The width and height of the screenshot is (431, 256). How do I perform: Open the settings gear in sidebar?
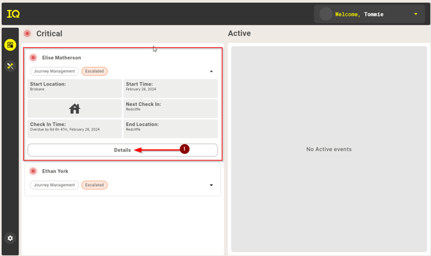(x=10, y=238)
